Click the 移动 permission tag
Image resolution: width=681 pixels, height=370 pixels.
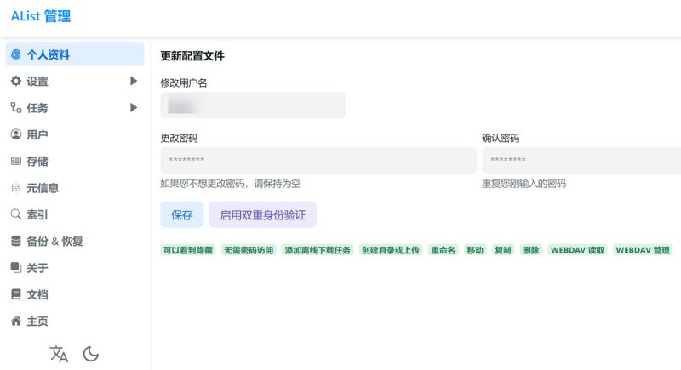(475, 250)
